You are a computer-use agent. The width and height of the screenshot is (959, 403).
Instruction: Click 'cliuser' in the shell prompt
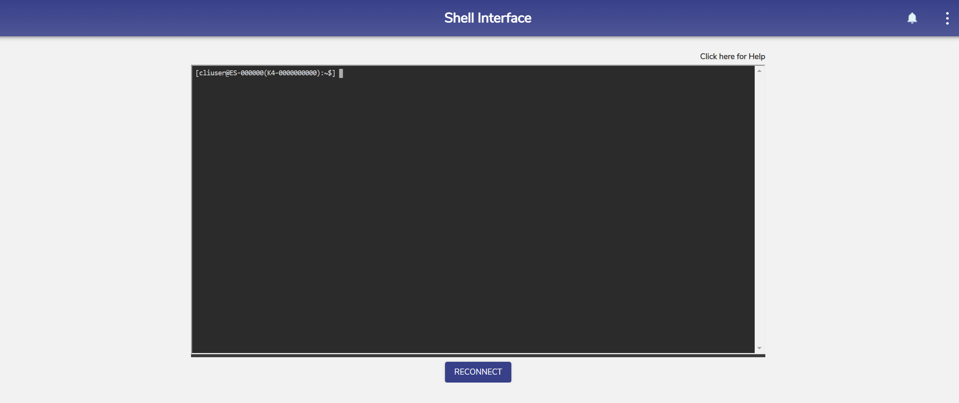212,73
